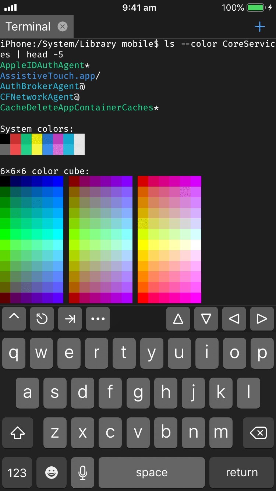Switch to the 123 numeric keyboard

[x=17, y=473]
